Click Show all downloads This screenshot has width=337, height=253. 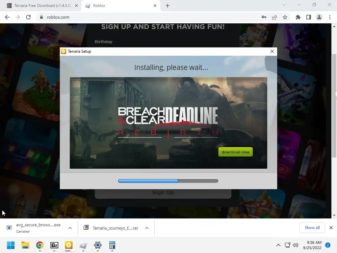point(312,228)
